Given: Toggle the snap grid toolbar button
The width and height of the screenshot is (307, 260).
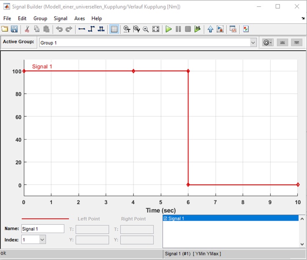Looking at the screenshot, I should pos(114,29).
